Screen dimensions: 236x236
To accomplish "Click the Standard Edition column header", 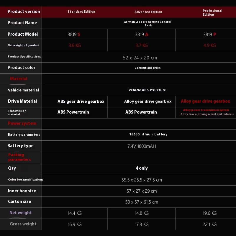I will click(81, 12).
